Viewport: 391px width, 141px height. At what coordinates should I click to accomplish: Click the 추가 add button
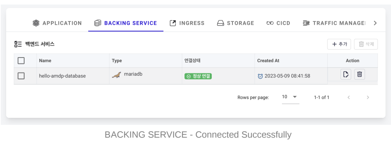339,44
